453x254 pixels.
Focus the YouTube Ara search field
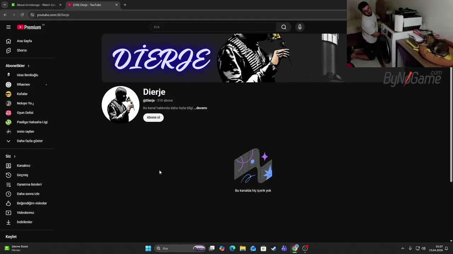(x=213, y=27)
